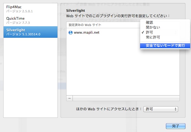The width and height of the screenshot is (191, 132).
Task: Click the minus button to remove website
Action: (x=70, y=98)
